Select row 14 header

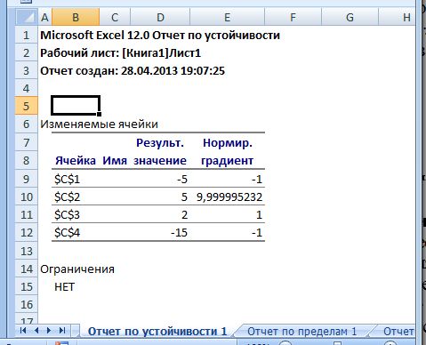[27, 269]
